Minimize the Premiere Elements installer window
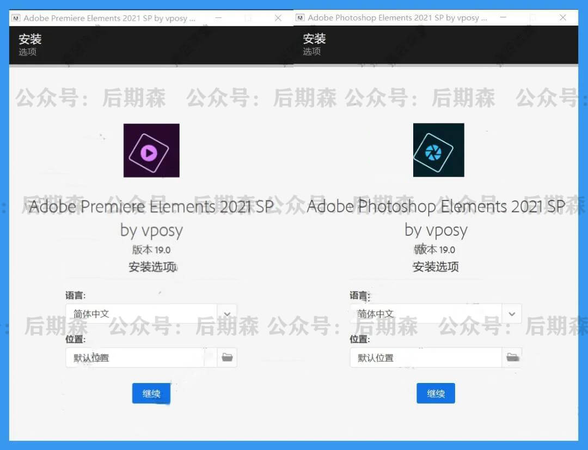 click(219, 18)
